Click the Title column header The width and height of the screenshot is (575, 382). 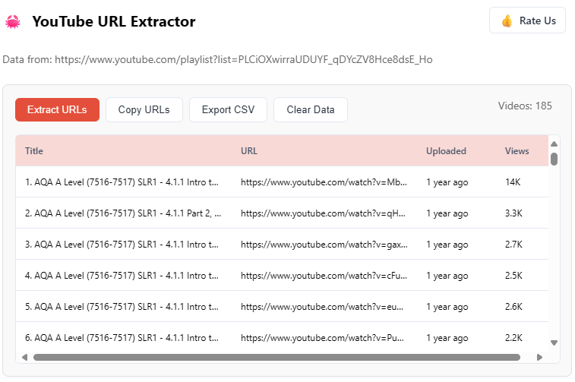coord(34,151)
